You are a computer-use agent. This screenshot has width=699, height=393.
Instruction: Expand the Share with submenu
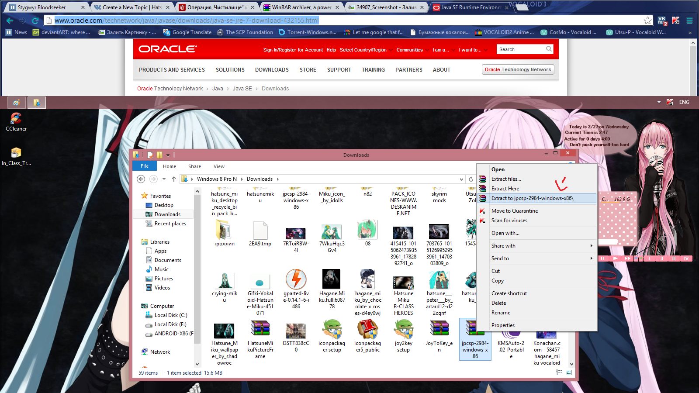pyautogui.click(x=592, y=246)
